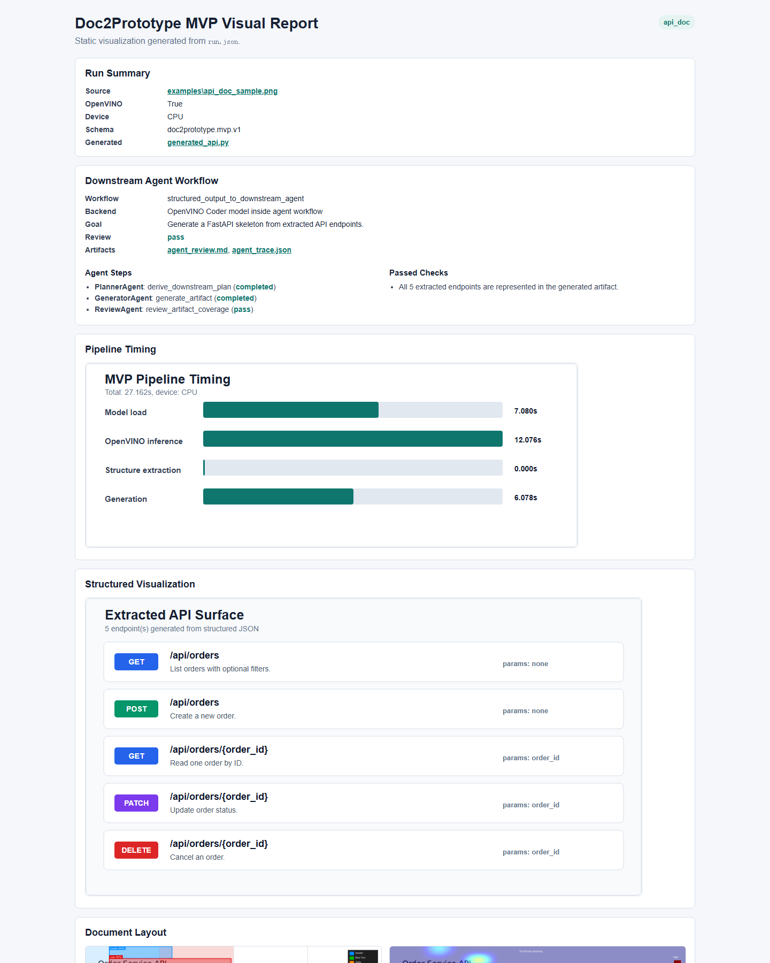Click the red DELETE method badge

(x=136, y=850)
